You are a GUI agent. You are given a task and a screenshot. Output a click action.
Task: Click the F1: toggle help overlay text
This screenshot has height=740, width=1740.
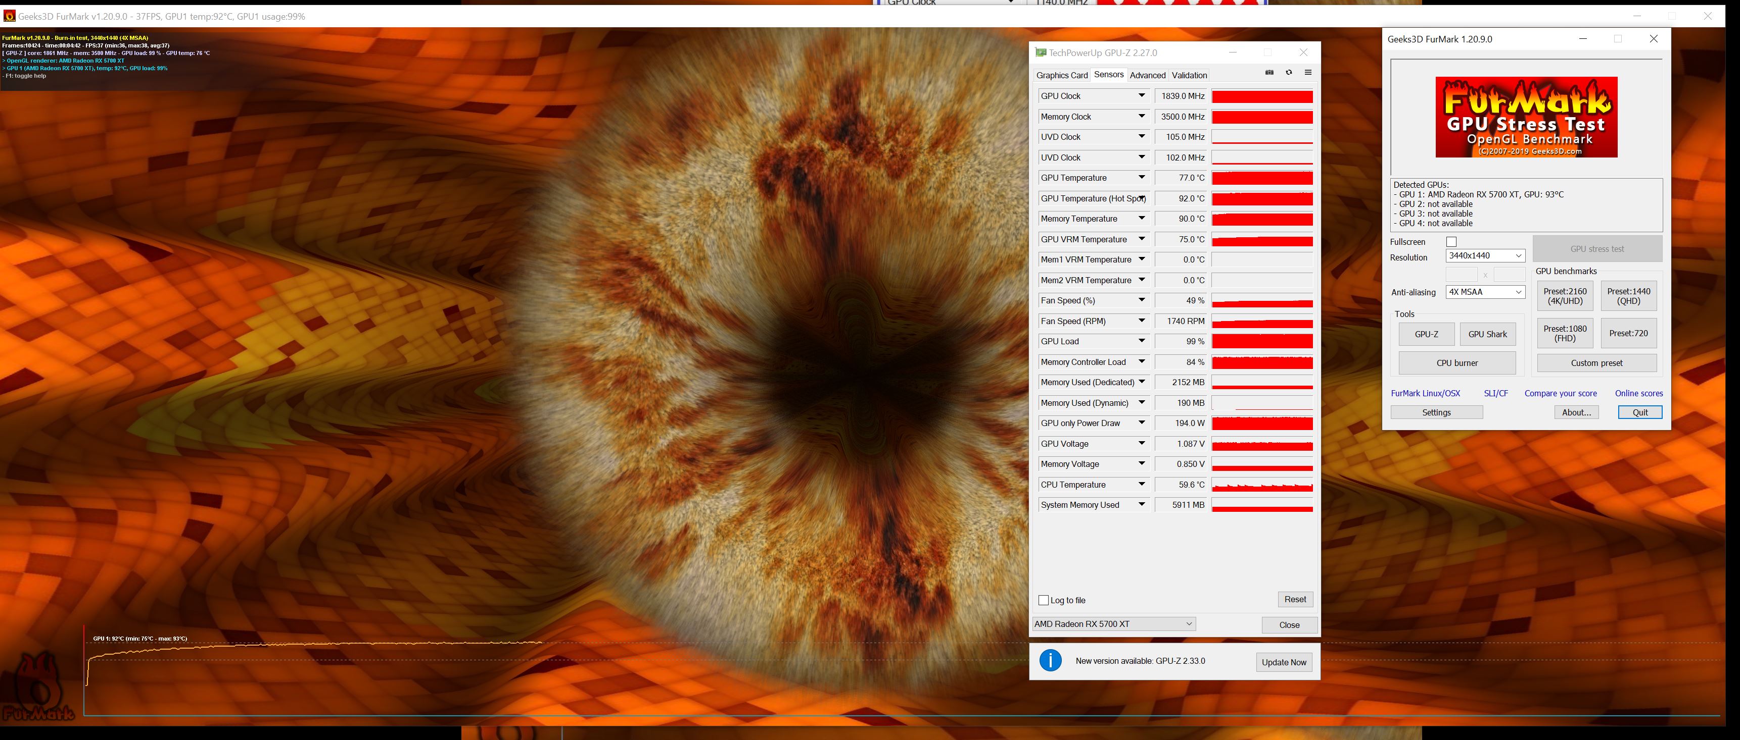[24, 76]
